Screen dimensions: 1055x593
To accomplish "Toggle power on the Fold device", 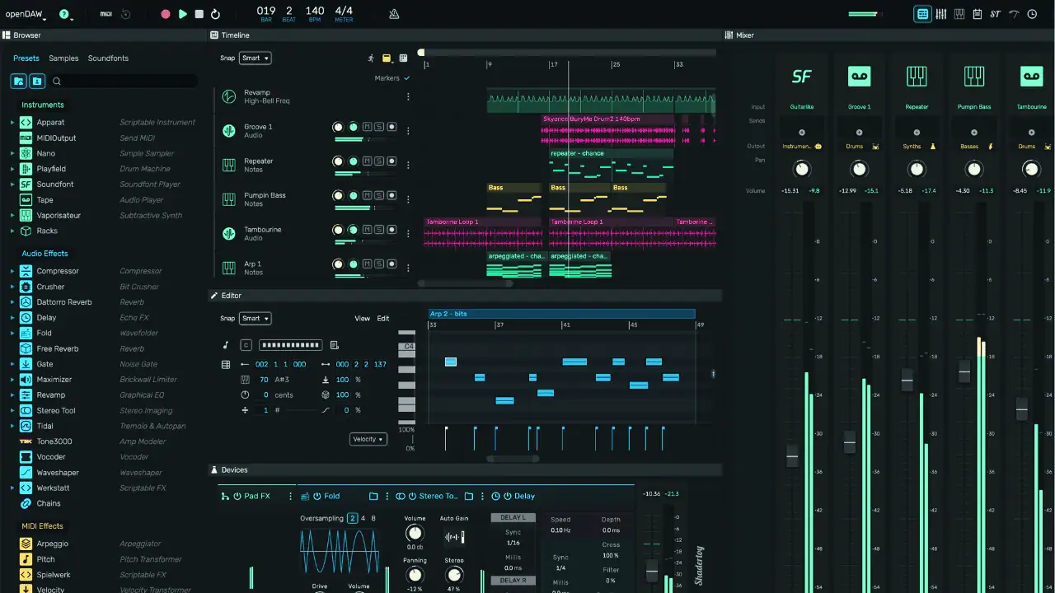I will (317, 497).
